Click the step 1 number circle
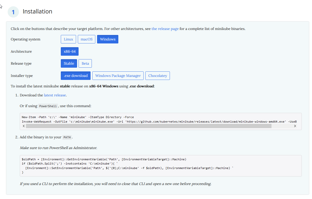The width and height of the screenshot is (312, 199). [x=13, y=12]
